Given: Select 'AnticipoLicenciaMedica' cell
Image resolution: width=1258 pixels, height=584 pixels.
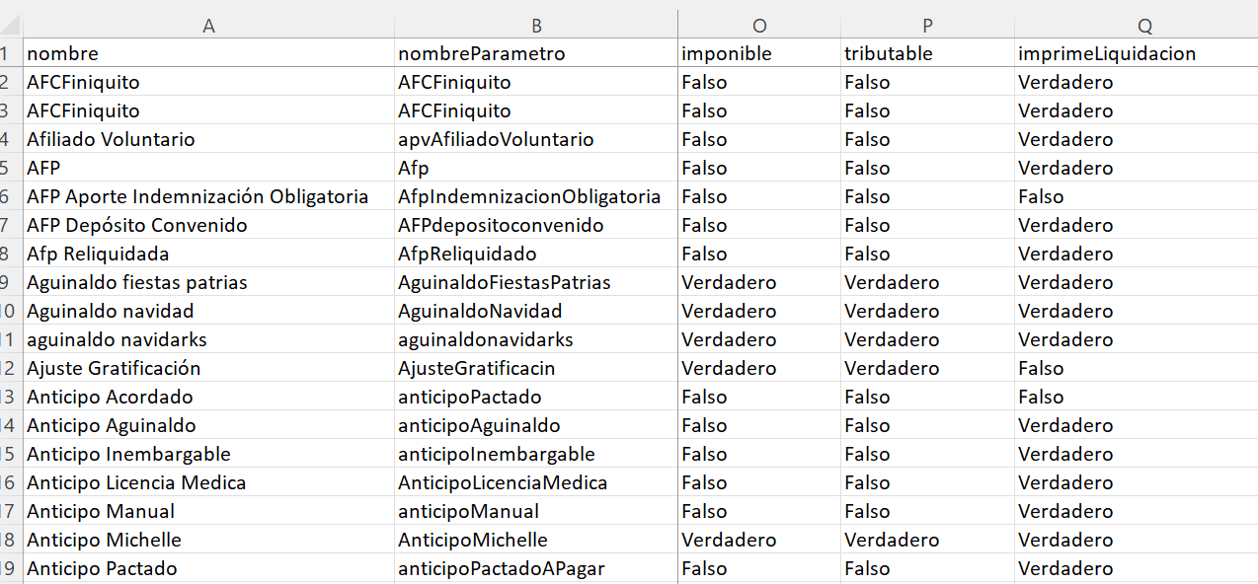Looking at the screenshot, I should click(x=536, y=482).
